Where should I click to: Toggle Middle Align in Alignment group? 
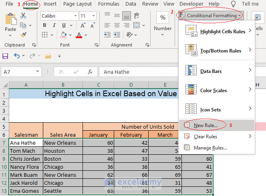tap(116, 16)
